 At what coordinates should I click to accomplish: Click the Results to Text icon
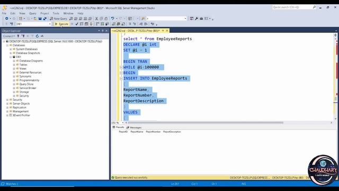114,24
